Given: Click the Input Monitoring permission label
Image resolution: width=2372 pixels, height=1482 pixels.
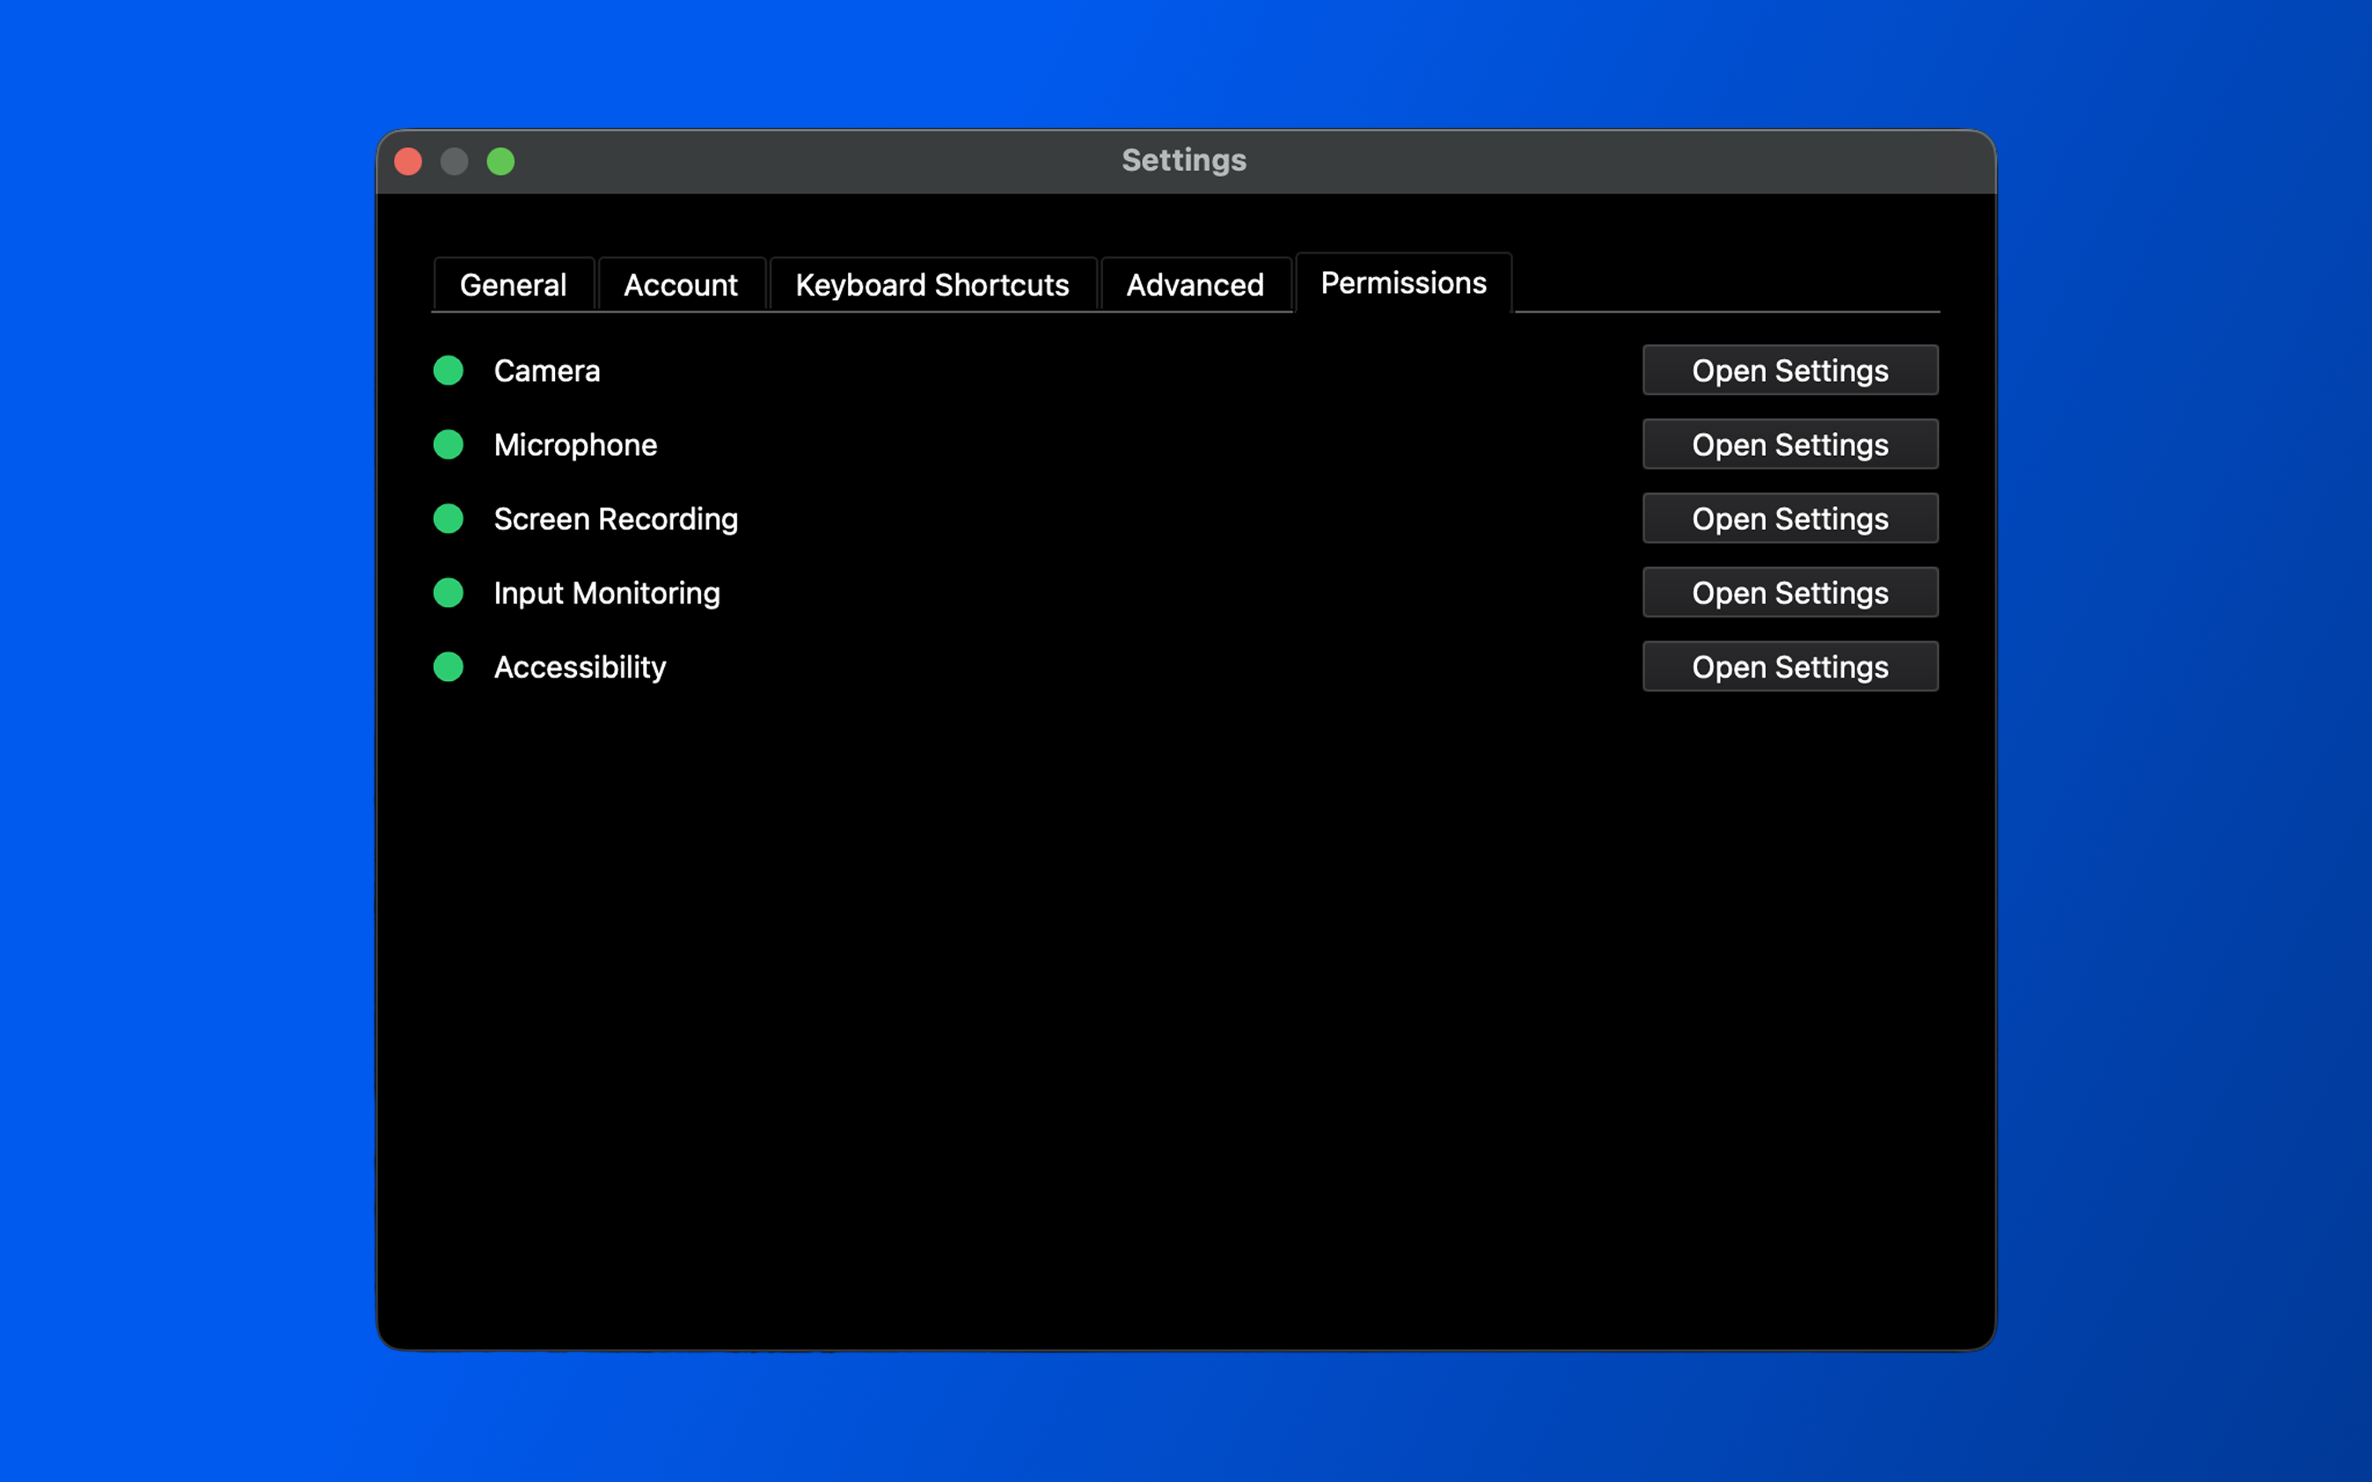Looking at the screenshot, I should (x=607, y=594).
